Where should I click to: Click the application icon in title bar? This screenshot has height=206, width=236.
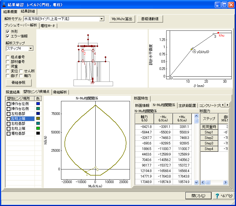coord(4,5)
